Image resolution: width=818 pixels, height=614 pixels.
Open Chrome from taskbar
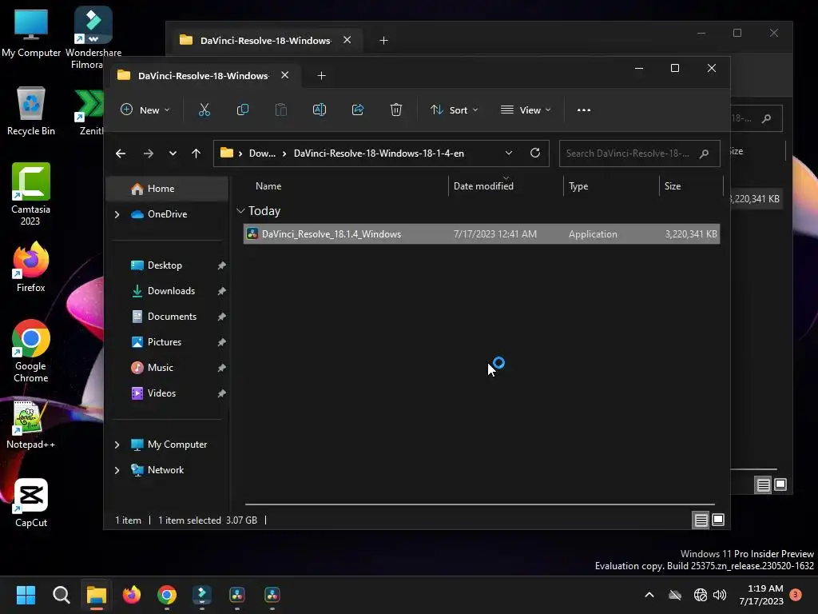coord(167,595)
